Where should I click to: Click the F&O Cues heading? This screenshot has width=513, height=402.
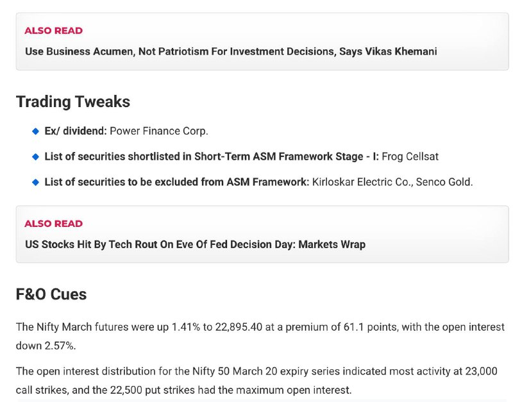pyautogui.click(x=51, y=294)
